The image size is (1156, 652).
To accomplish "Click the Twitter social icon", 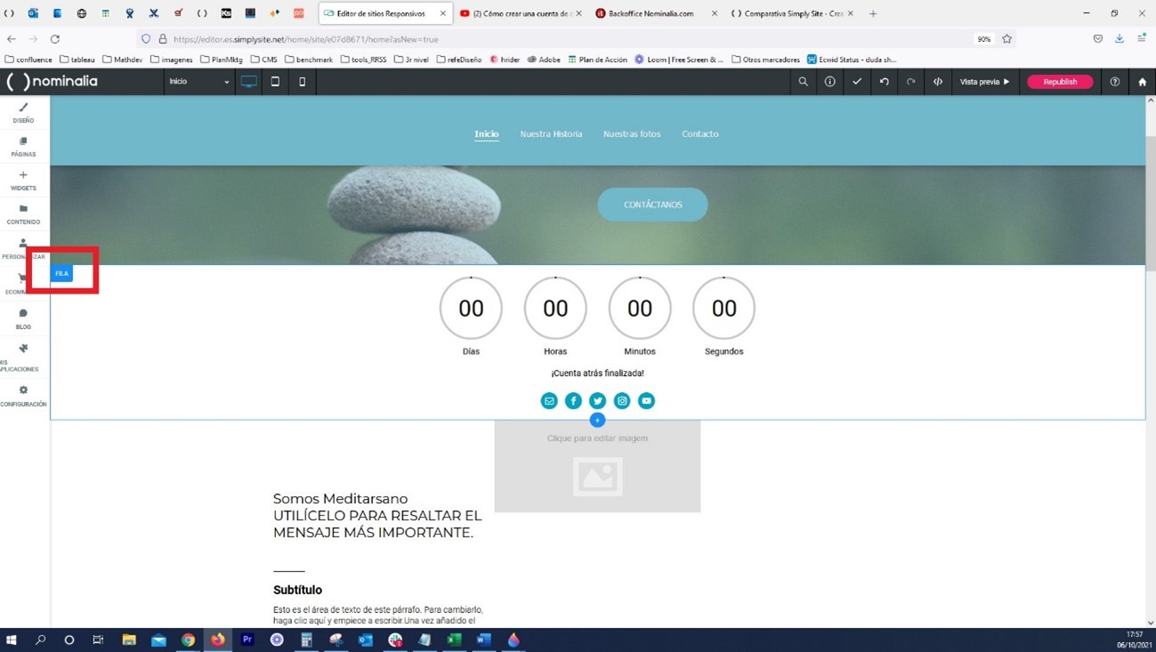I will tap(597, 401).
